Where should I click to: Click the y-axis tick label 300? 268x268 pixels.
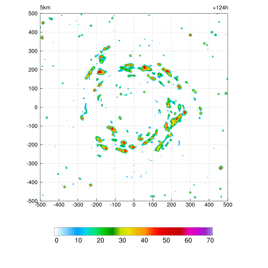(33, 51)
